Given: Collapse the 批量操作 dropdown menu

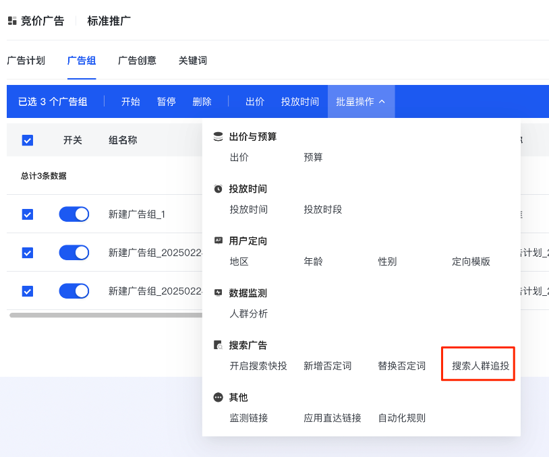Looking at the screenshot, I should pos(361,101).
